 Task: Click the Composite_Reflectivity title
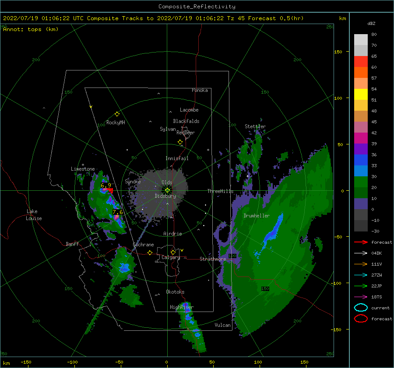[197, 7]
